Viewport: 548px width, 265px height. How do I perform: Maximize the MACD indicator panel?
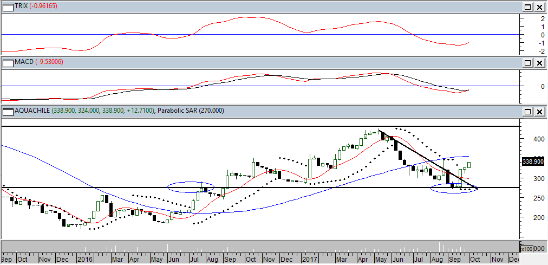tap(528, 63)
